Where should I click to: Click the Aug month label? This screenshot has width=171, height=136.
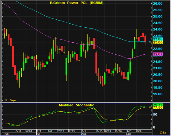coord(84,134)
